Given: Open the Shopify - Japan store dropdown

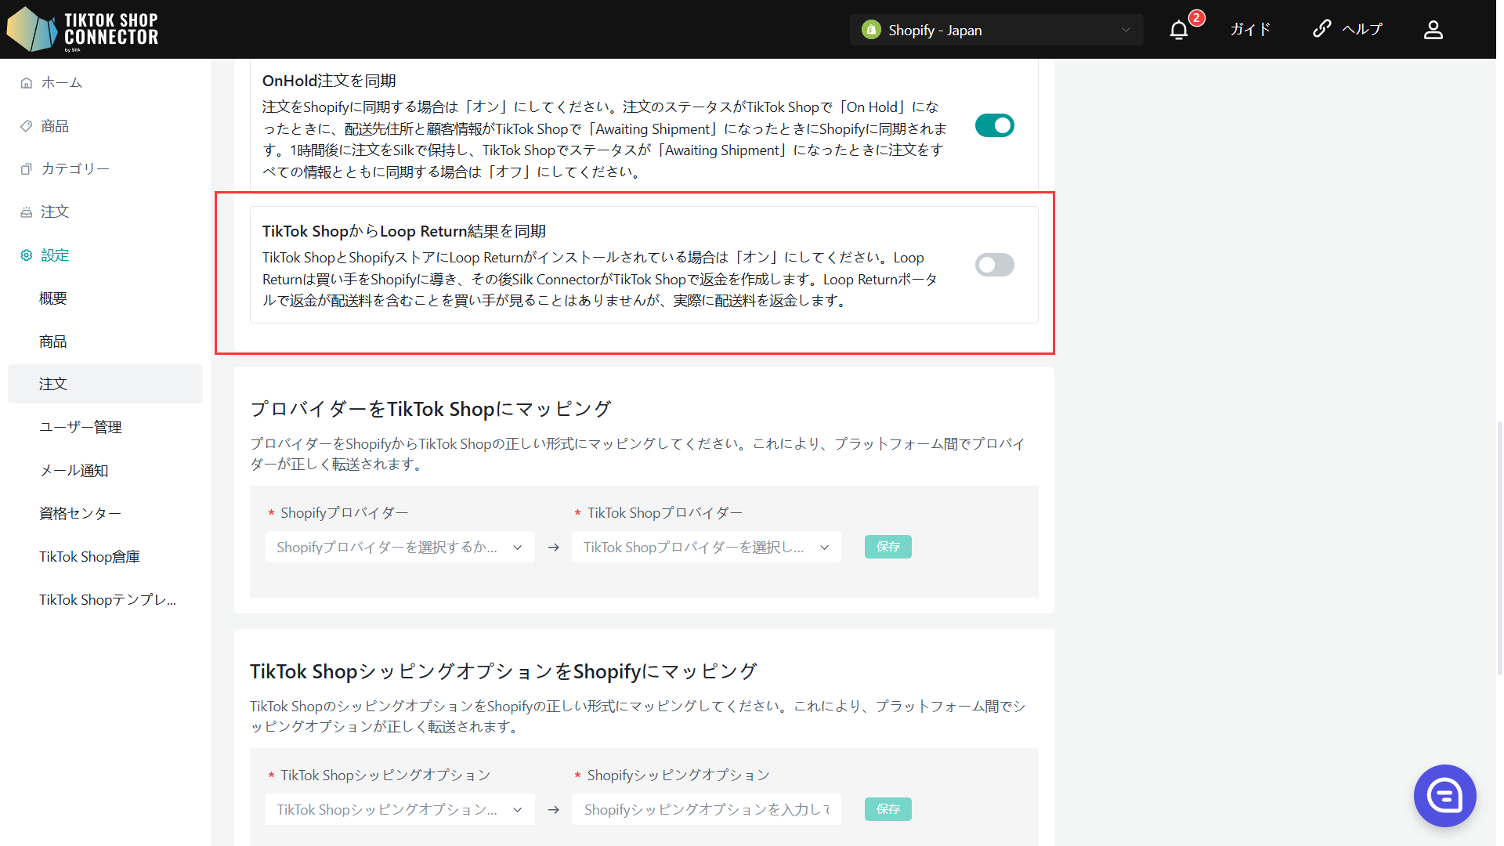Looking at the screenshot, I should pos(996,30).
